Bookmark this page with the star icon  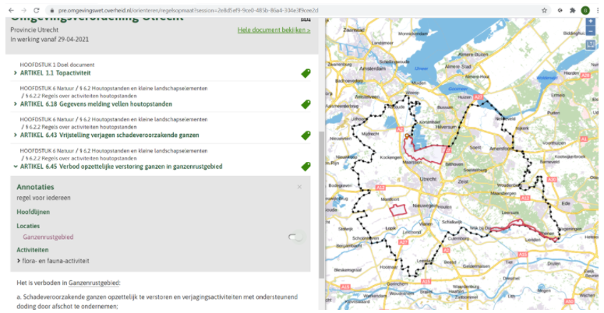(543, 9)
